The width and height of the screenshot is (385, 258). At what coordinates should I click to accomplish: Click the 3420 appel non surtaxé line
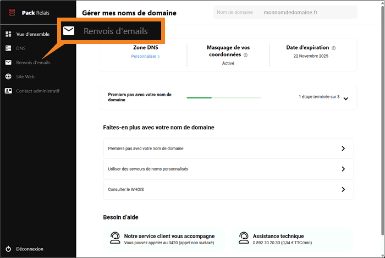(x=169, y=243)
